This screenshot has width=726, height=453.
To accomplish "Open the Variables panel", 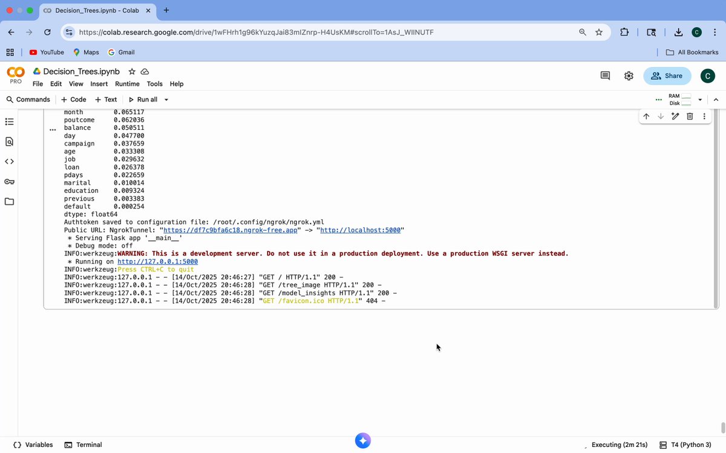I will (x=33, y=445).
